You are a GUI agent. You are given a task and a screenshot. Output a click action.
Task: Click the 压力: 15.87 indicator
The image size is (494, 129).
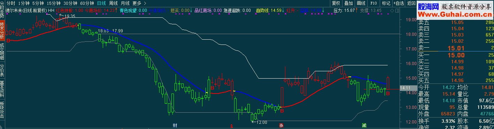coord(344,10)
